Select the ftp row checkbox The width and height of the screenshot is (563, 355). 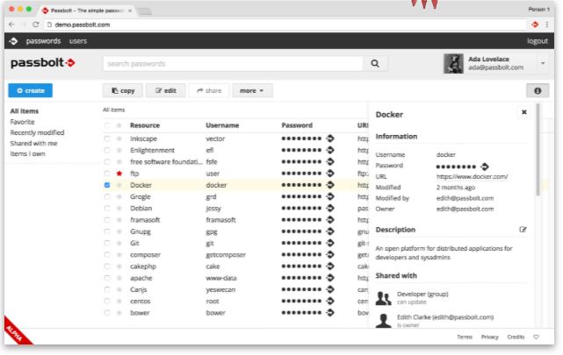pos(107,174)
